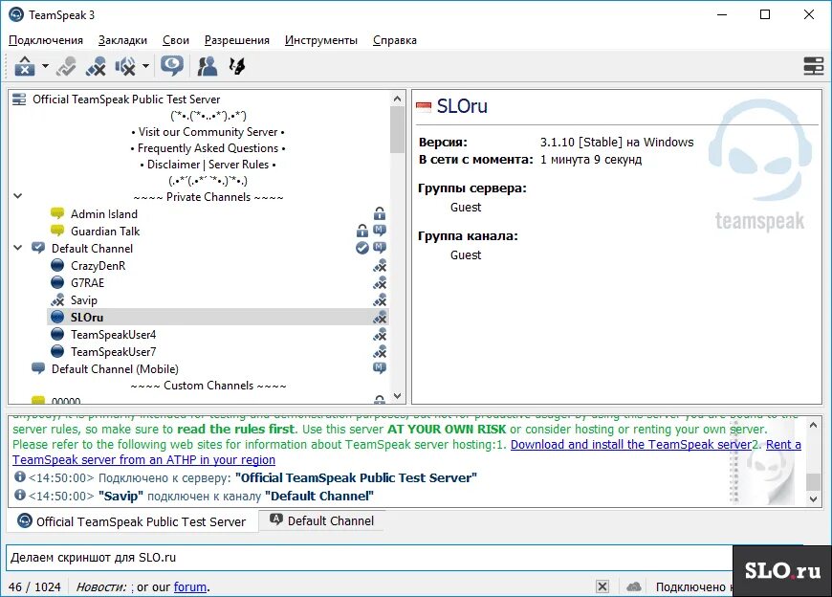
Task: Click muted microphone icon on CrazyDenR row
Action: pos(380,265)
